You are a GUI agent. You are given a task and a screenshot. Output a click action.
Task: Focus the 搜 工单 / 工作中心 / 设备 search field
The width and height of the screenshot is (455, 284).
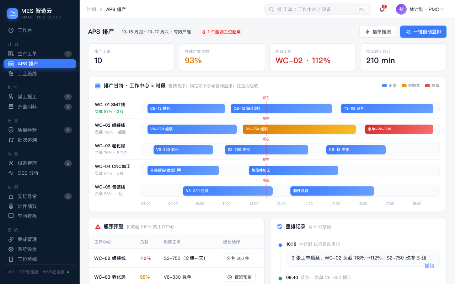318,9
